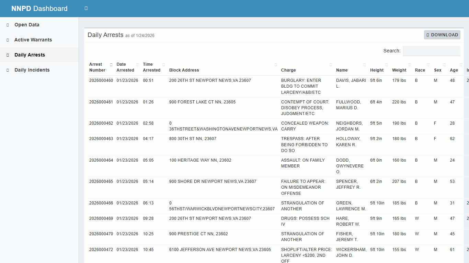Image resolution: width=469 pixels, height=263 pixels.
Task: Click the sort icon beside Time Arrested
Action: click(x=163, y=64)
